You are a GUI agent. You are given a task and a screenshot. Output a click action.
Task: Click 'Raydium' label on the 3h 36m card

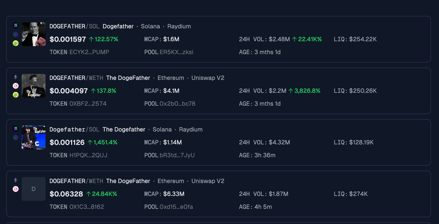pos(191,129)
